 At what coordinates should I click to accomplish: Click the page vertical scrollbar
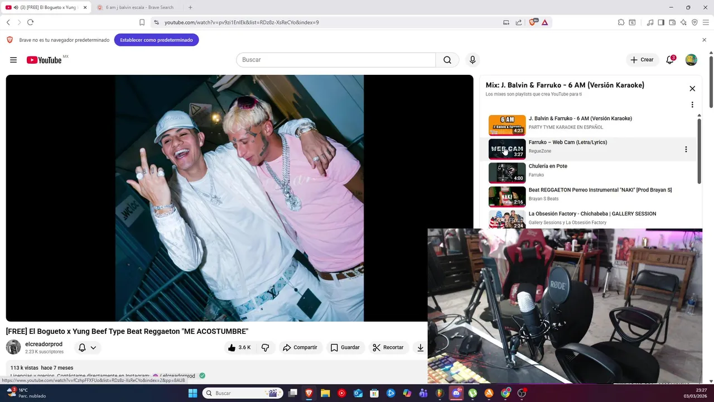[711, 82]
